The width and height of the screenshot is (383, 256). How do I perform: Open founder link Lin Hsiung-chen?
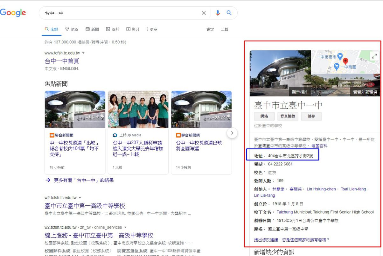pos(321,189)
